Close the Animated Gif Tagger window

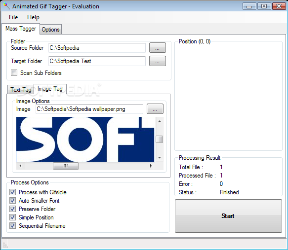click(x=279, y=6)
